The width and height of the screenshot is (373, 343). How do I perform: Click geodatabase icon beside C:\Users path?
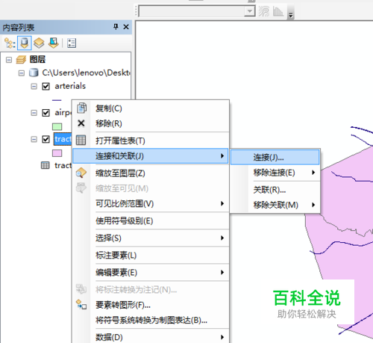[x=34, y=72]
